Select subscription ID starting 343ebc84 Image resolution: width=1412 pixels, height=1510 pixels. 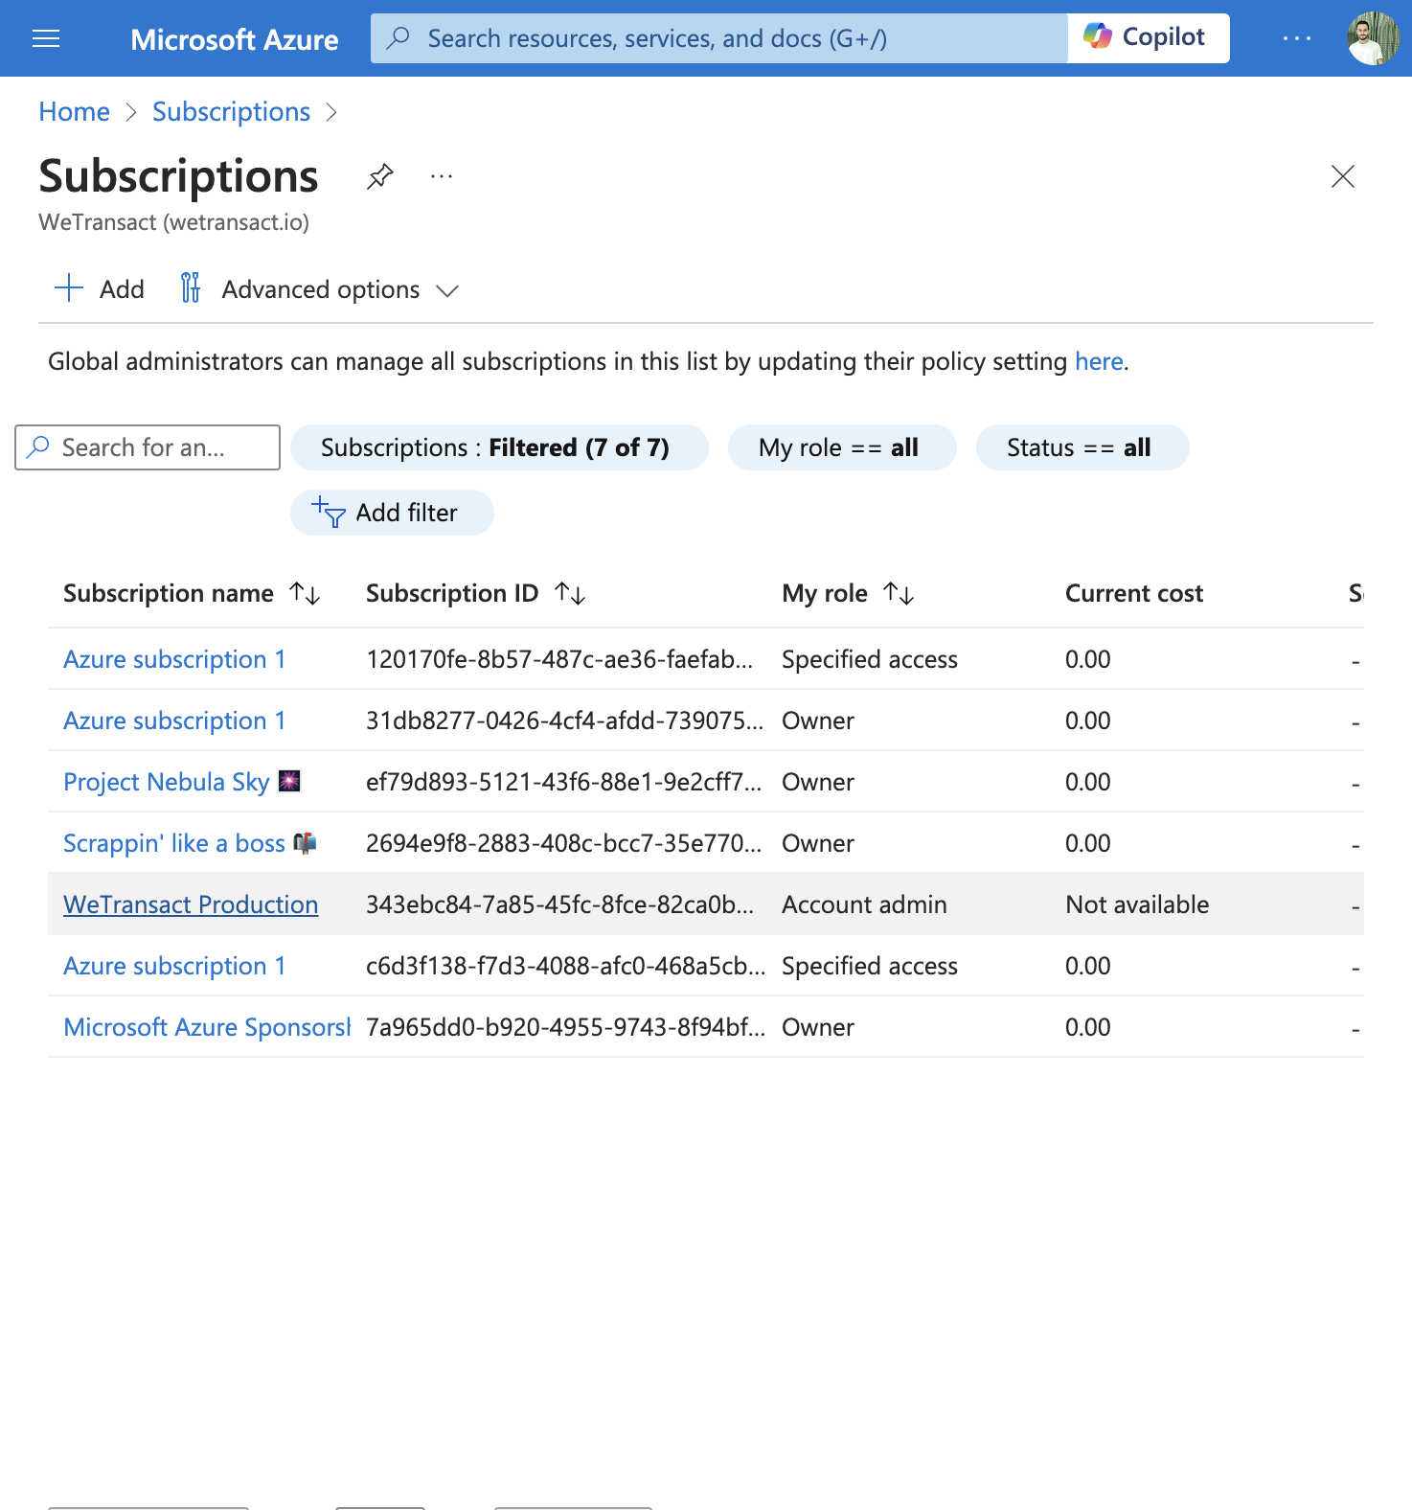click(x=559, y=904)
